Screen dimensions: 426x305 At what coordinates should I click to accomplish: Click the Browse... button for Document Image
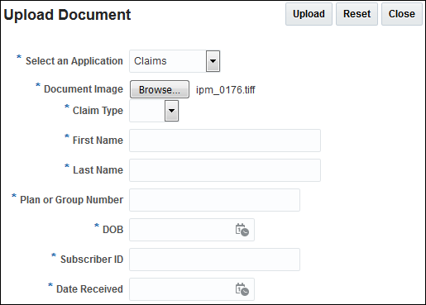(160, 89)
